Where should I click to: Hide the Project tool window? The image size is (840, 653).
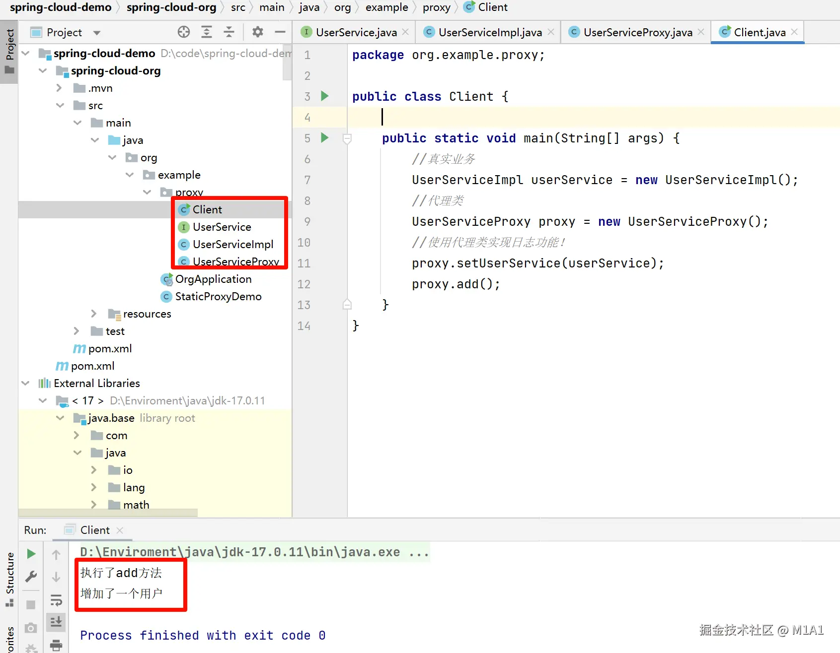click(x=280, y=32)
